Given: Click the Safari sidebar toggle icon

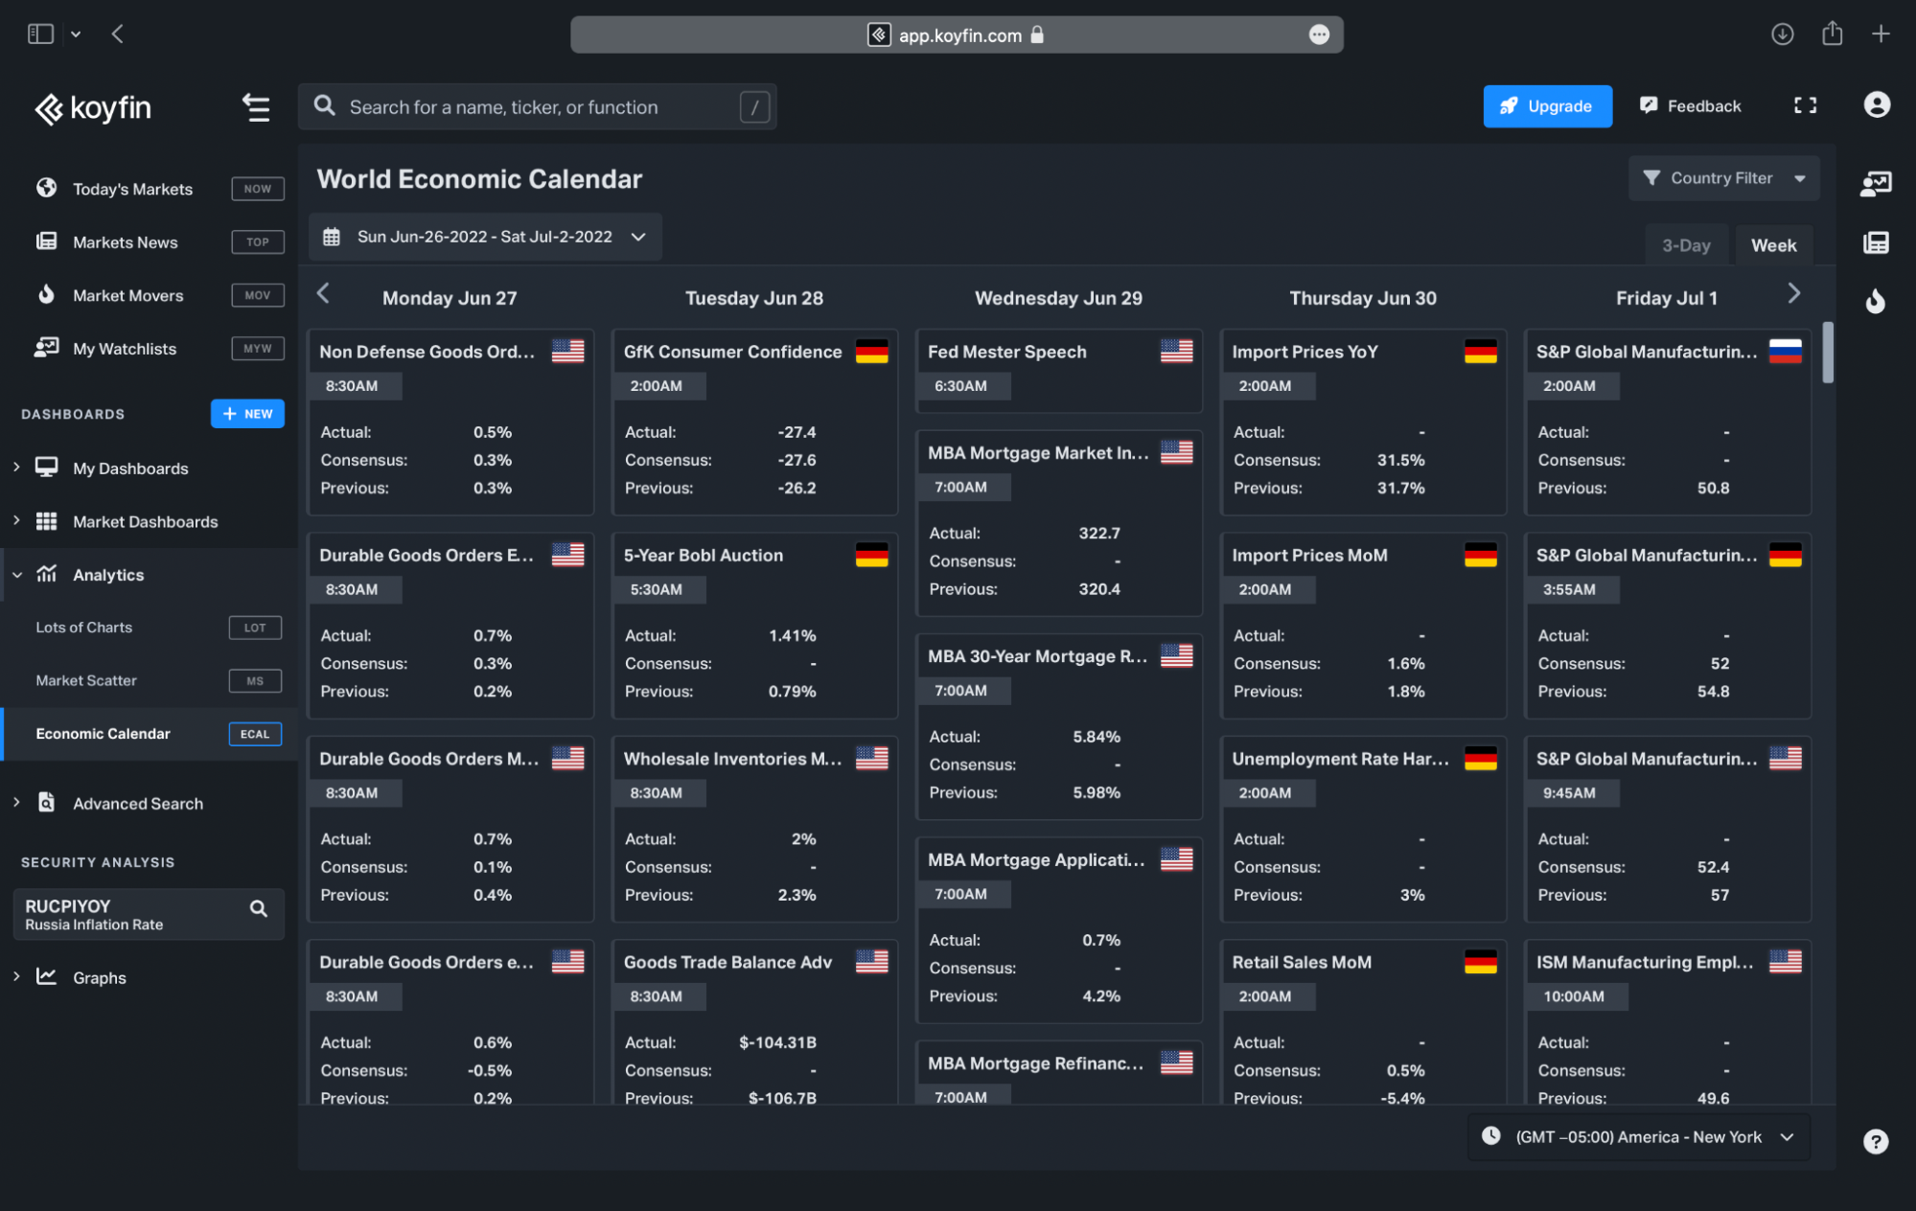Looking at the screenshot, I should 40,34.
